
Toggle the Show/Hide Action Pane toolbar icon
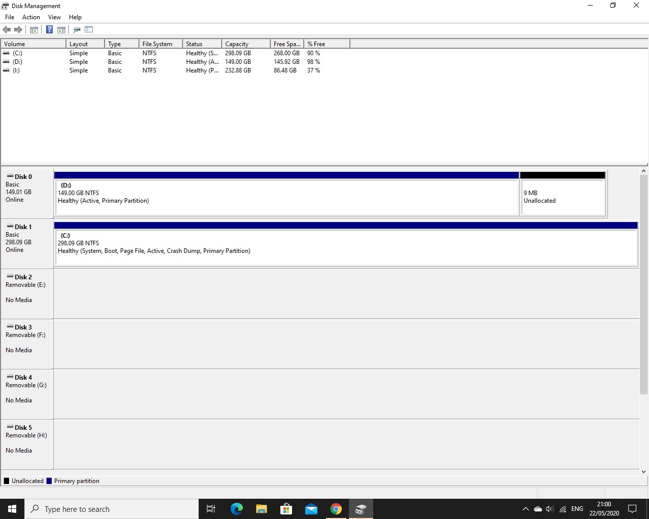click(x=61, y=30)
